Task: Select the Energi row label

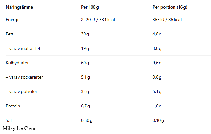Action: point(12,20)
